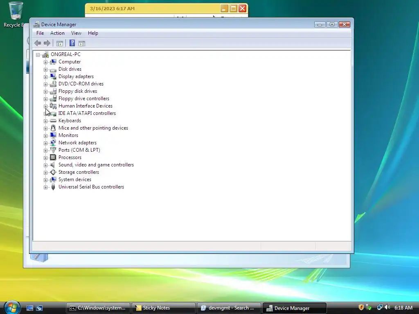The image size is (419, 314).
Task: Click the Switch between windows quick launch icon
Action: 39,308
